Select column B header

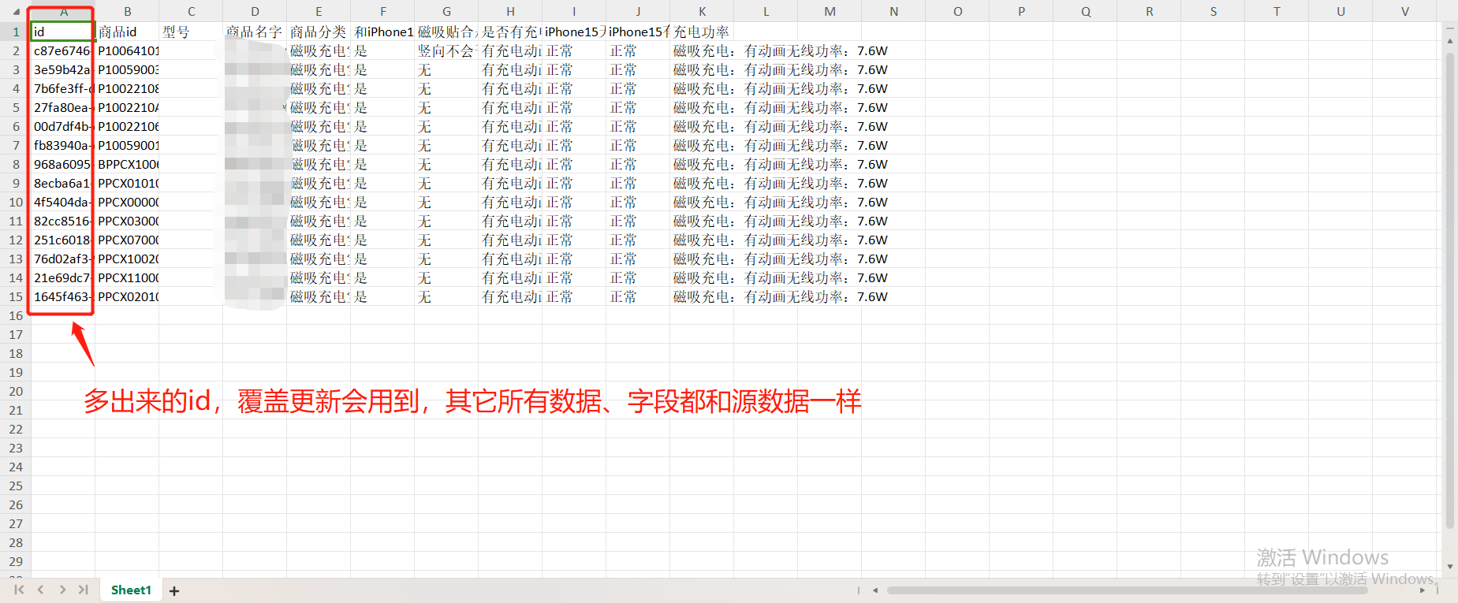[127, 12]
